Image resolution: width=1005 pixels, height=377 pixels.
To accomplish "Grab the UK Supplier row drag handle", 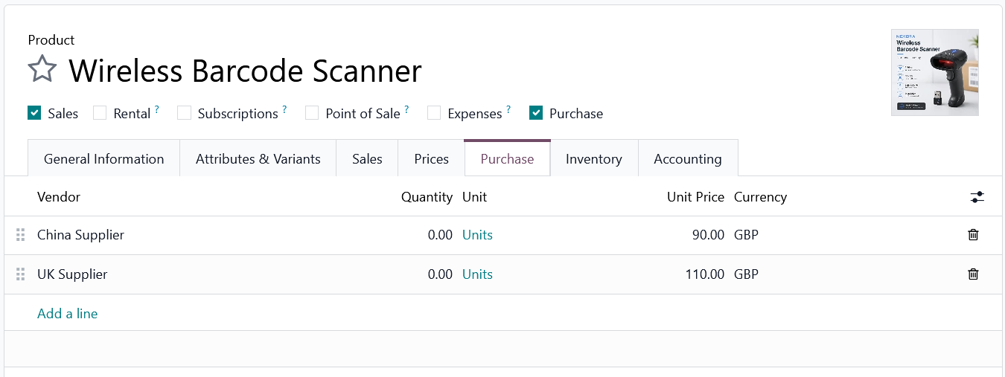I will [21, 274].
